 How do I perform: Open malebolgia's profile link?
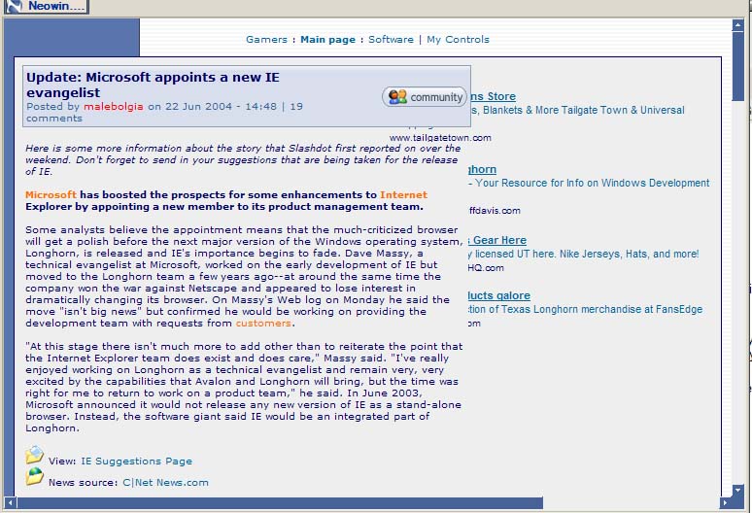click(114, 107)
